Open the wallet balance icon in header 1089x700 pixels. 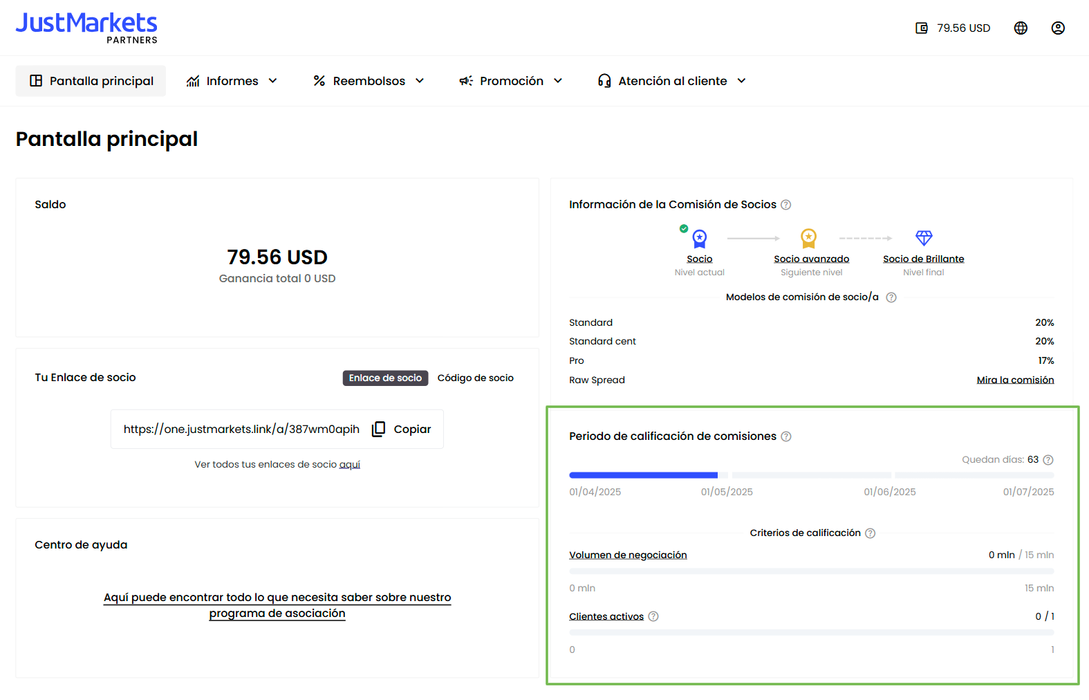click(x=922, y=28)
